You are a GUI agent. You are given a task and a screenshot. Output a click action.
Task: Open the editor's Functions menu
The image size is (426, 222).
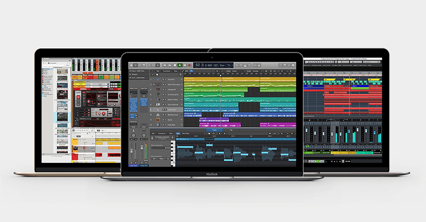162,133
